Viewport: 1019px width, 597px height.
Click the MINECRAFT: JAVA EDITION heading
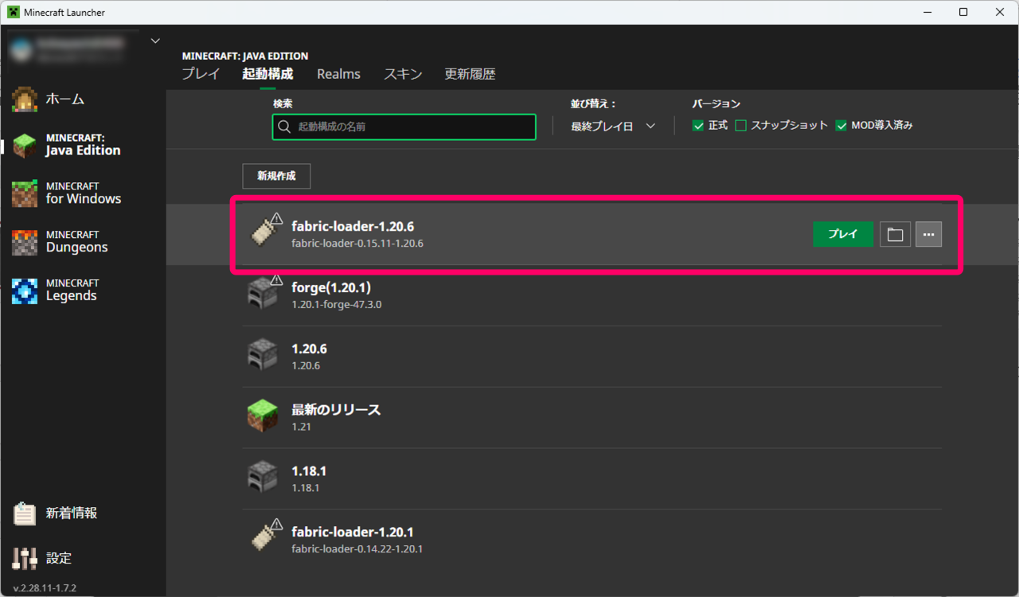coord(245,56)
